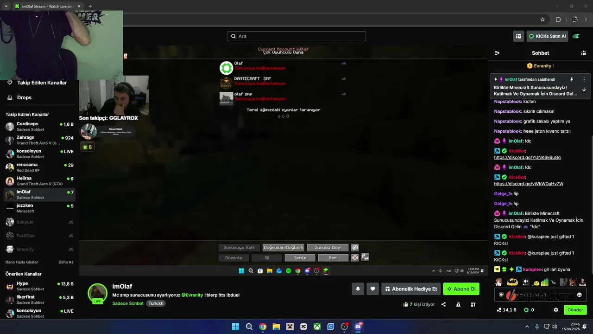The image size is (593, 334).
Task: Open Google Chrome from the taskbar
Action: (263, 327)
